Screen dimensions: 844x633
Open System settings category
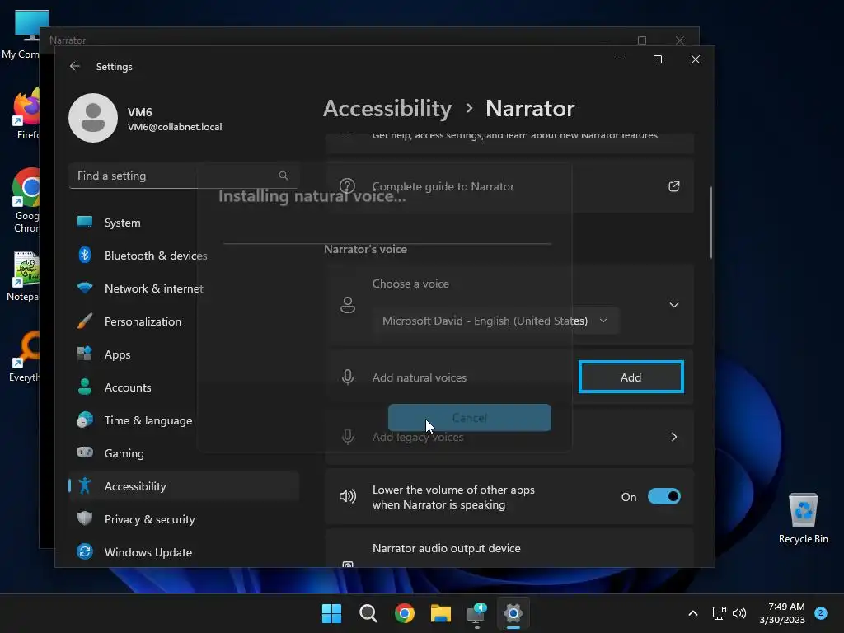tap(184, 223)
